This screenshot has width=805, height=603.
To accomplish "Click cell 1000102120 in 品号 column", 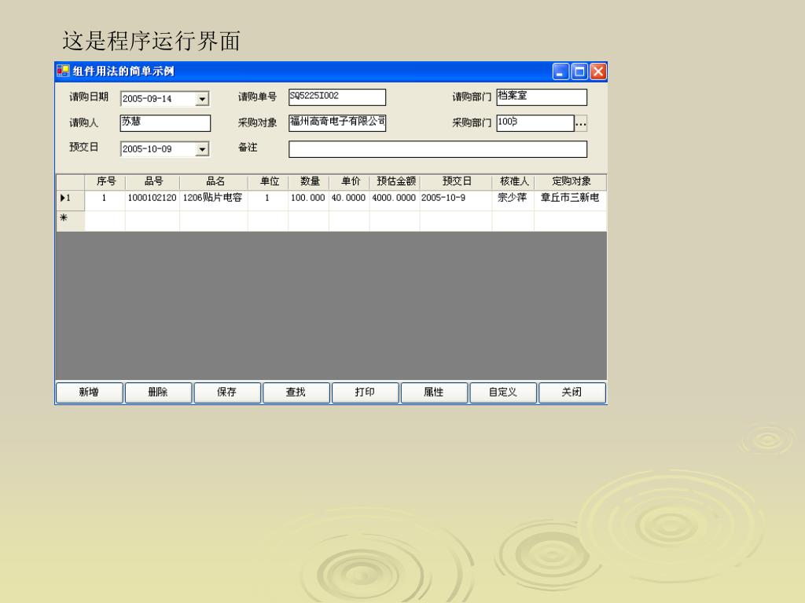I will pyautogui.click(x=153, y=200).
